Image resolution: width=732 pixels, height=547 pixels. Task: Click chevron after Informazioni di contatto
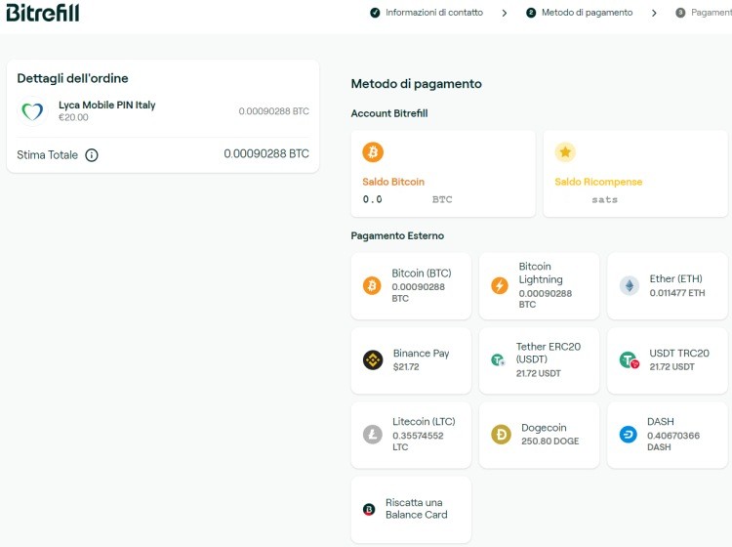[x=505, y=13]
